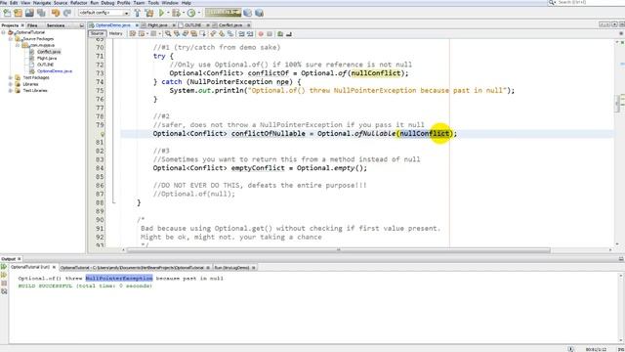Click the Profile Project toolbar icon
Image resolution: width=625 pixels, height=352 pixels.
pyautogui.click(x=191, y=13)
